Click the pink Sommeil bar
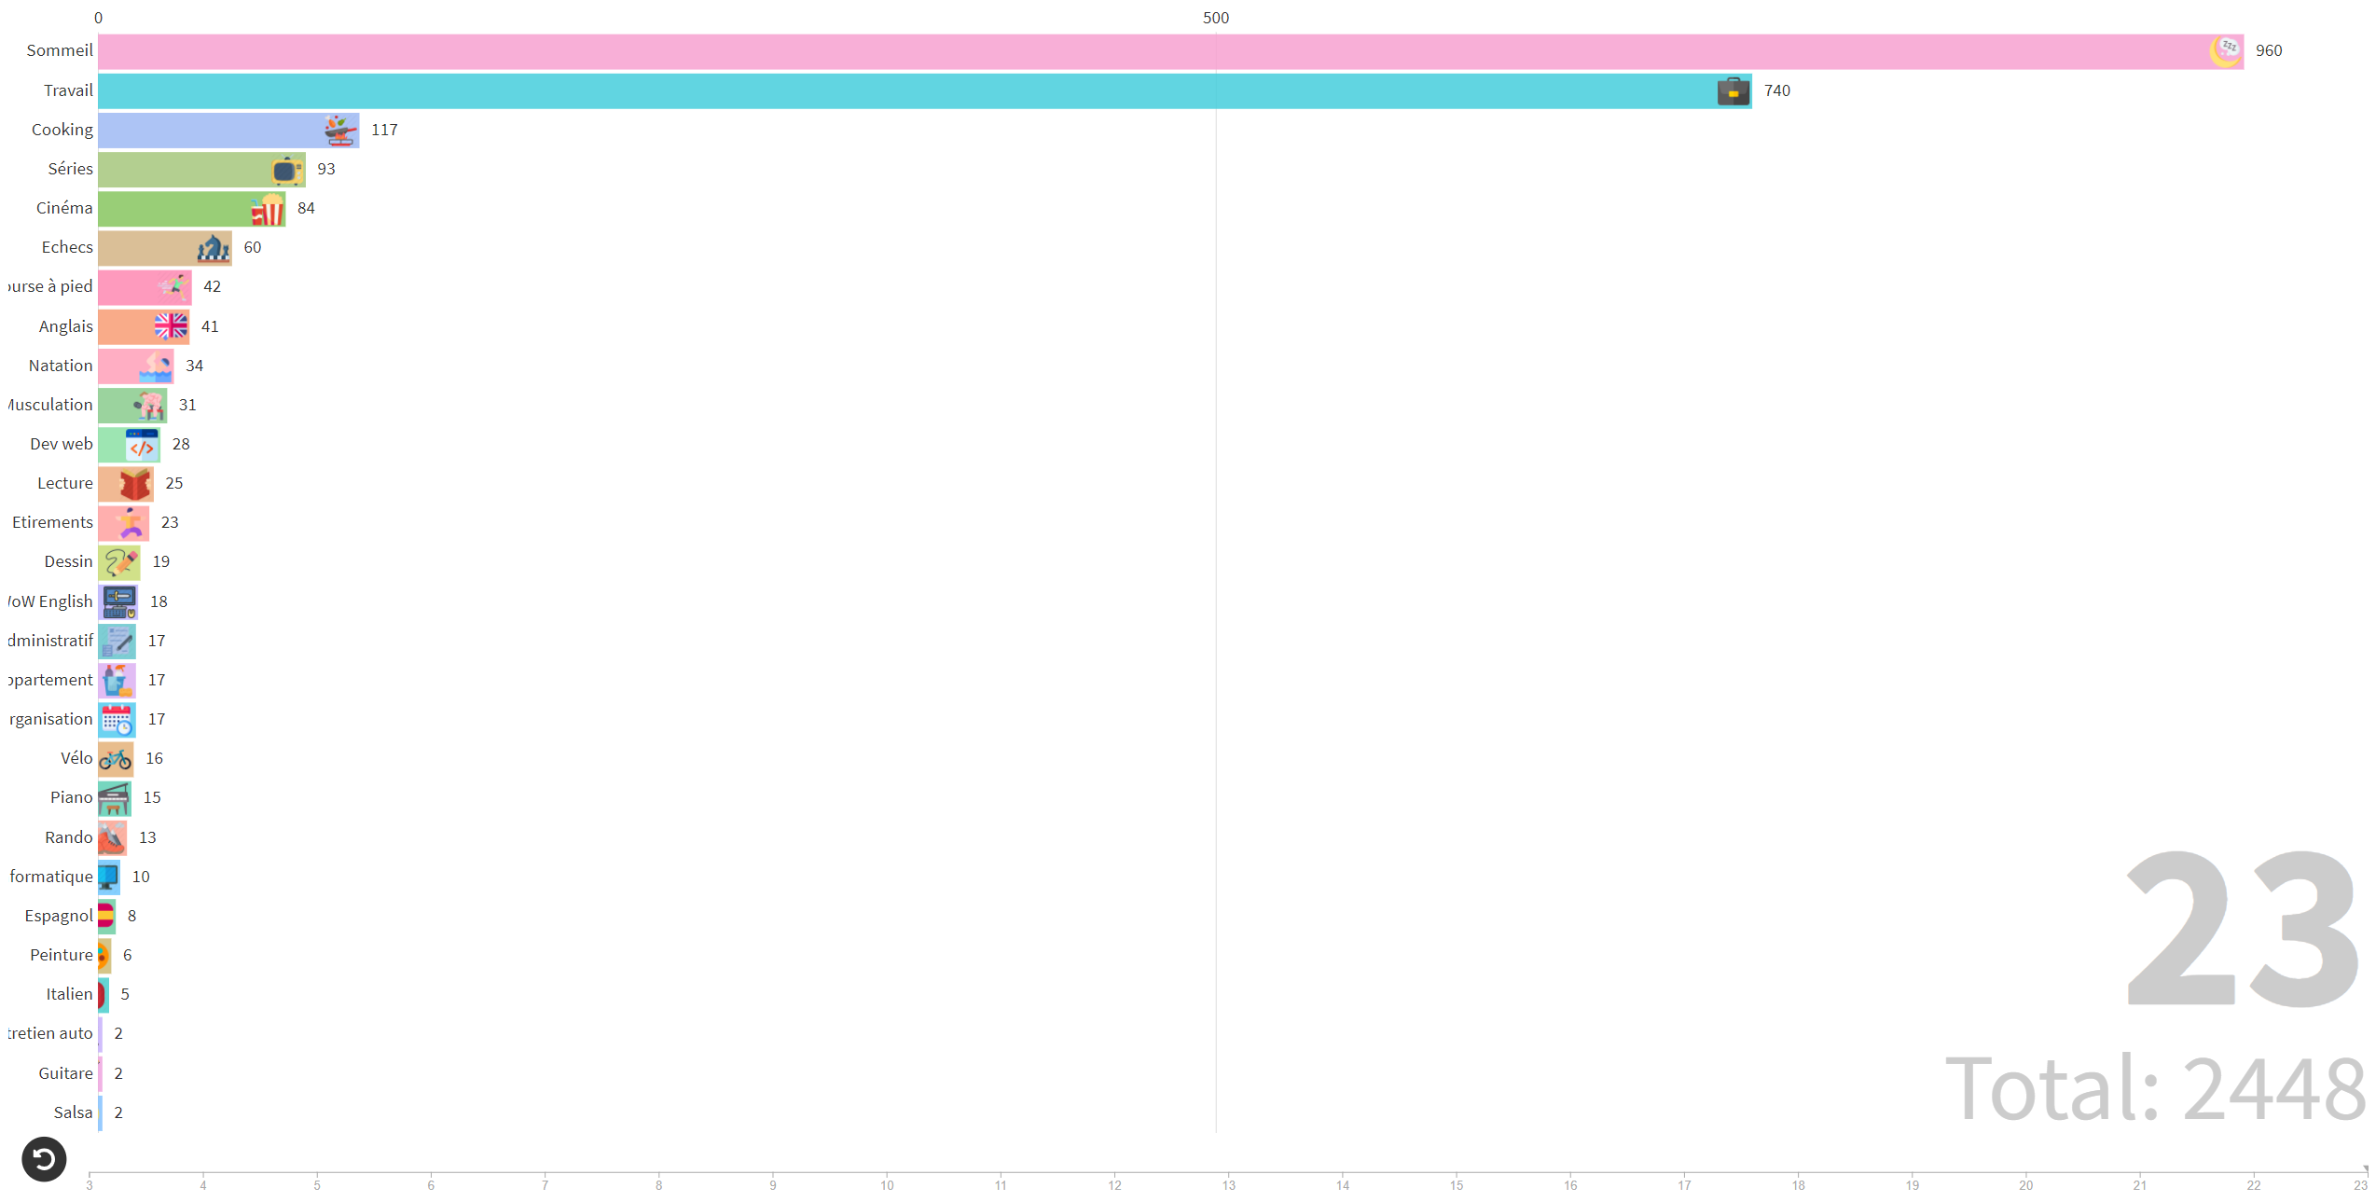 tap(1119, 51)
